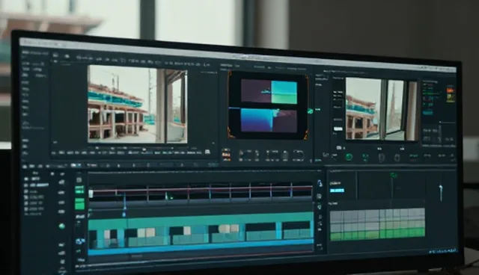Expand the first item in the left project list
479x275 pixels.
point(33,179)
